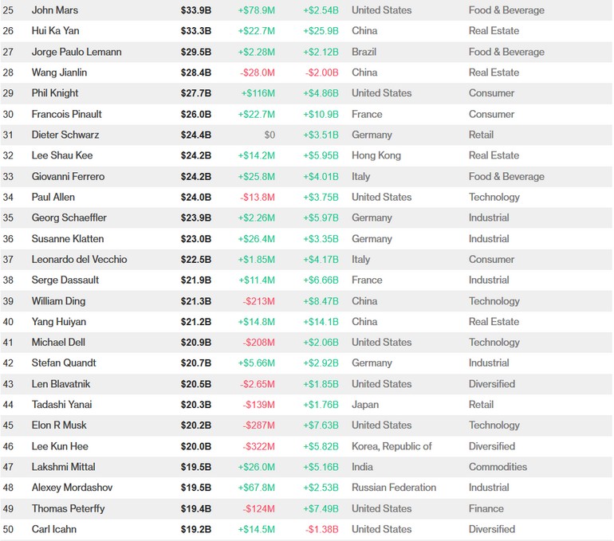Click on Elon R Musk

click(59, 425)
